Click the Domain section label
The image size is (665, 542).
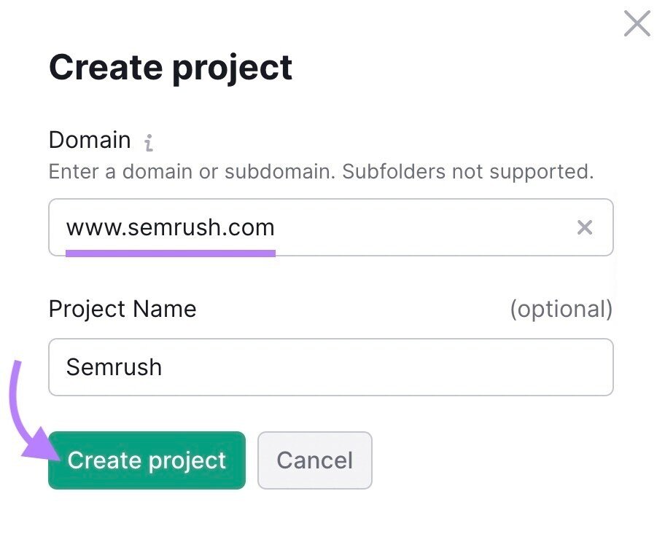tap(89, 140)
